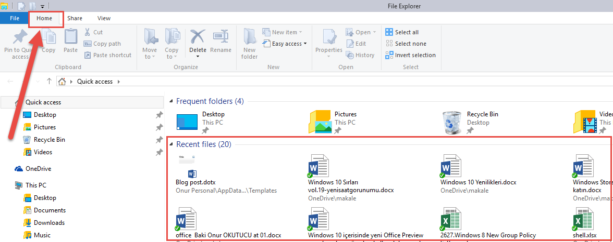The height and width of the screenshot is (242, 613).
Task: Click the History ribbon button
Action: tap(360, 55)
